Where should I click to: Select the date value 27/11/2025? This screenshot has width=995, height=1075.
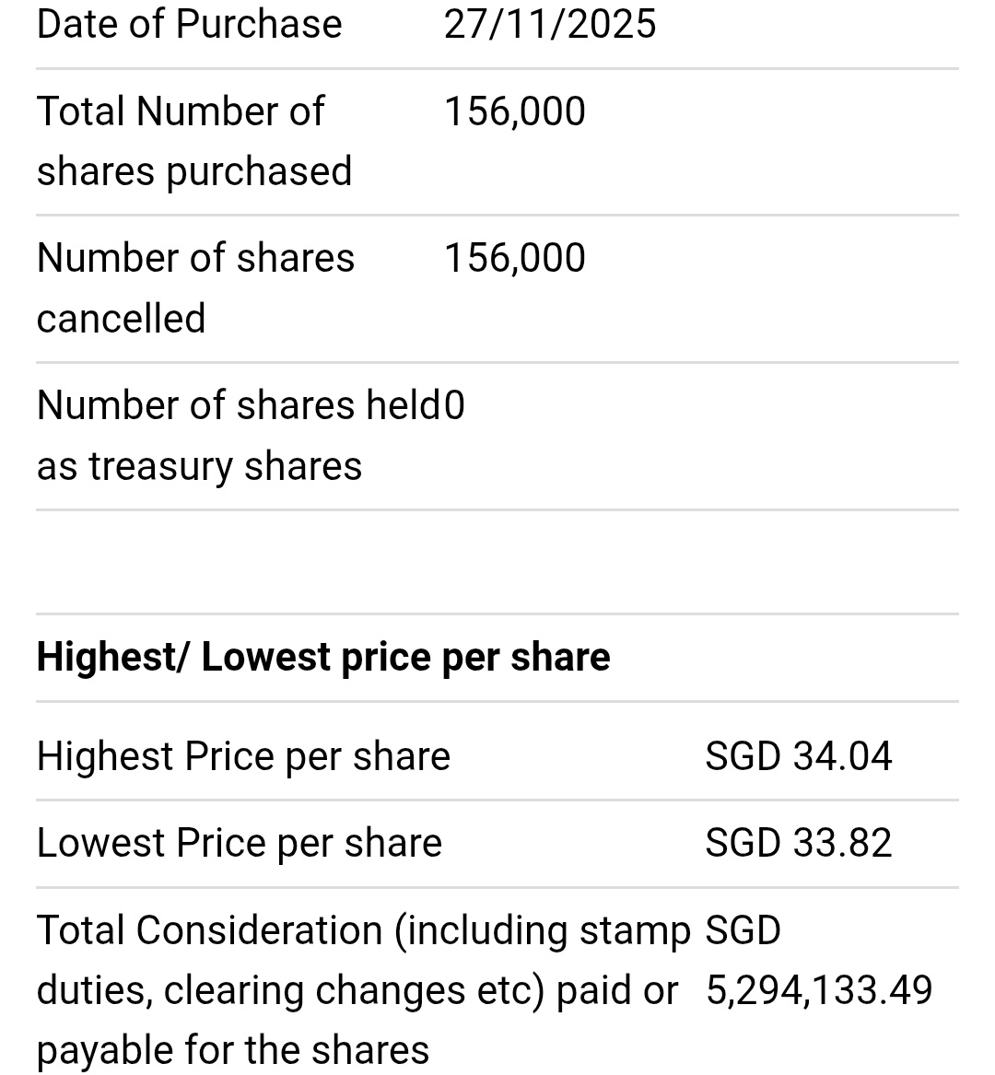[550, 25]
